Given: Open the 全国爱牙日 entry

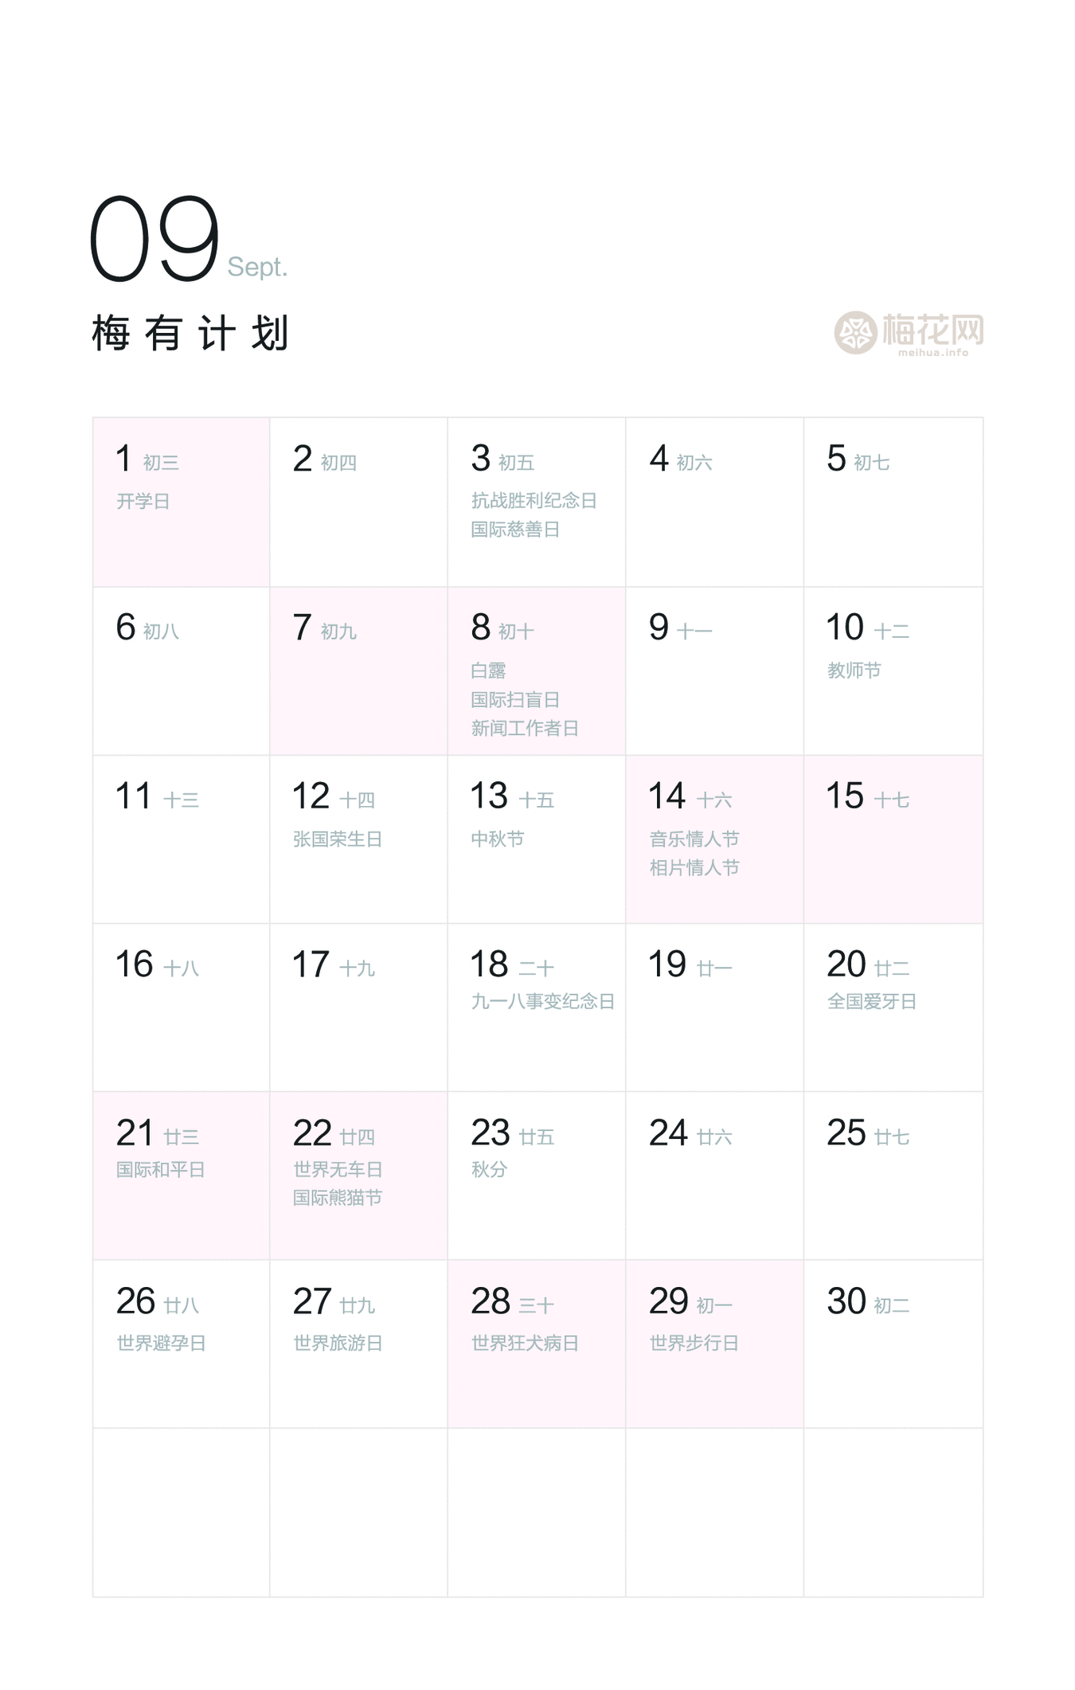Looking at the screenshot, I should tap(871, 1002).
